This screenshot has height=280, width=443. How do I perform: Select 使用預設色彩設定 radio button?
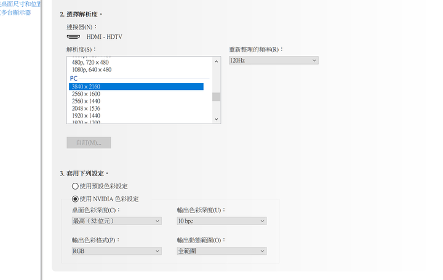tap(75, 186)
